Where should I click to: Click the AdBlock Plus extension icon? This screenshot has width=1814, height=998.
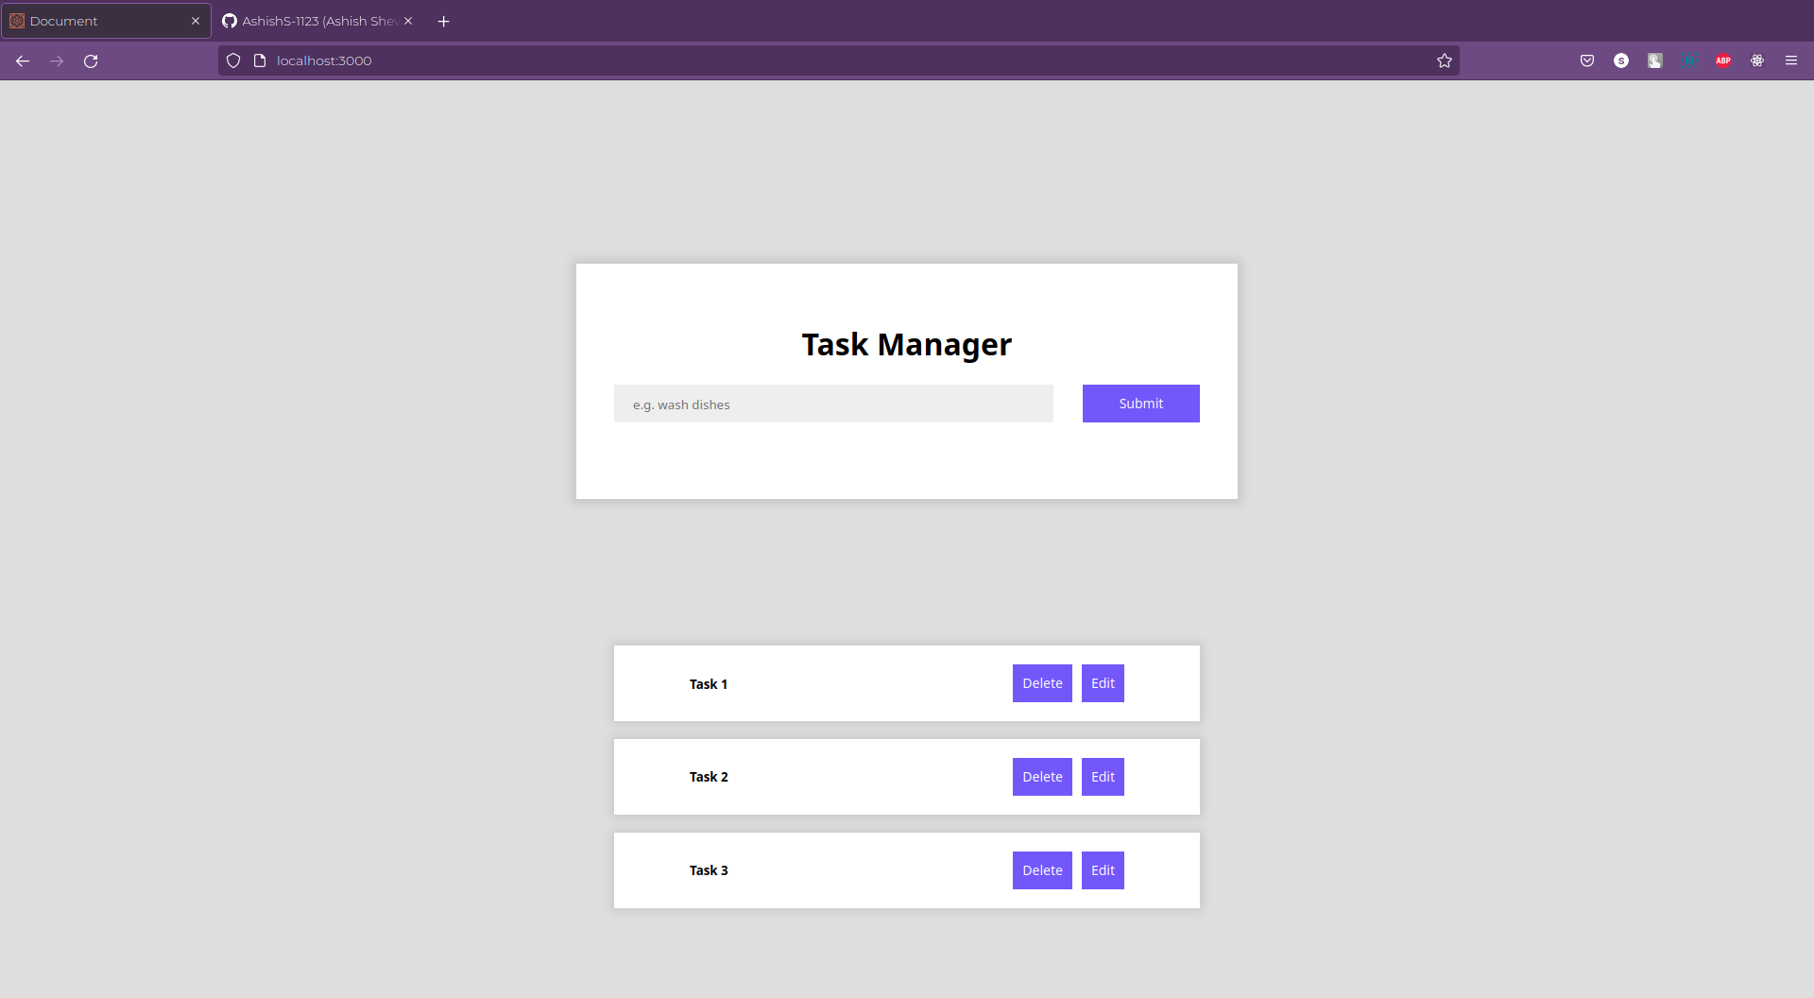[1722, 60]
